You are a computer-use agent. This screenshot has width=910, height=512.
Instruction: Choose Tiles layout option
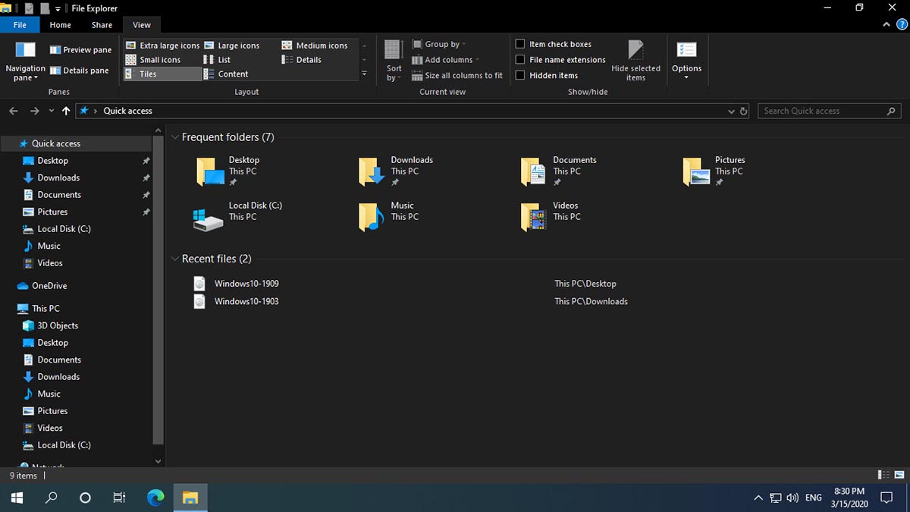tap(162, 74)
